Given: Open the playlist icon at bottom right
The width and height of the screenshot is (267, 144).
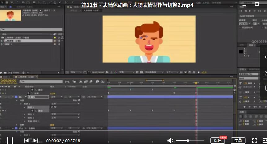Looking at the screenshot, I should 264,141.
